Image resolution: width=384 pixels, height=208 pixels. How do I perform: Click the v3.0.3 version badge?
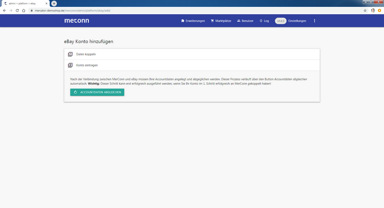pos(281,21)
